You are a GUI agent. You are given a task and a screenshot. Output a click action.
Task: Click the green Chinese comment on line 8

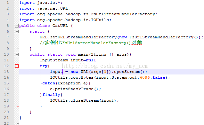pos(91,43)
